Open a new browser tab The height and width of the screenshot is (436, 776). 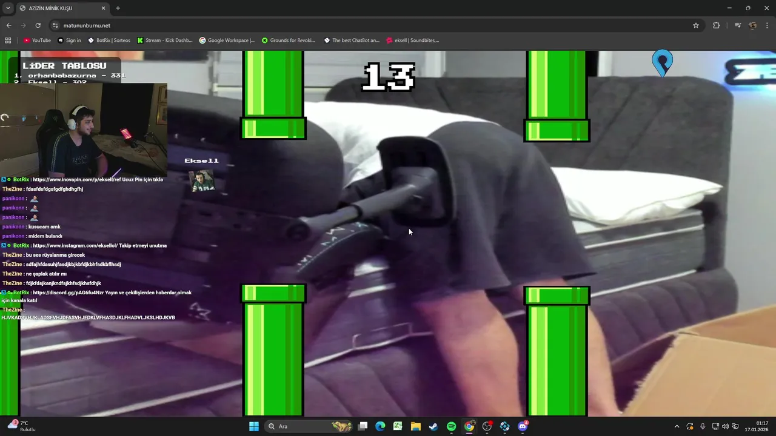click(118, 8)
